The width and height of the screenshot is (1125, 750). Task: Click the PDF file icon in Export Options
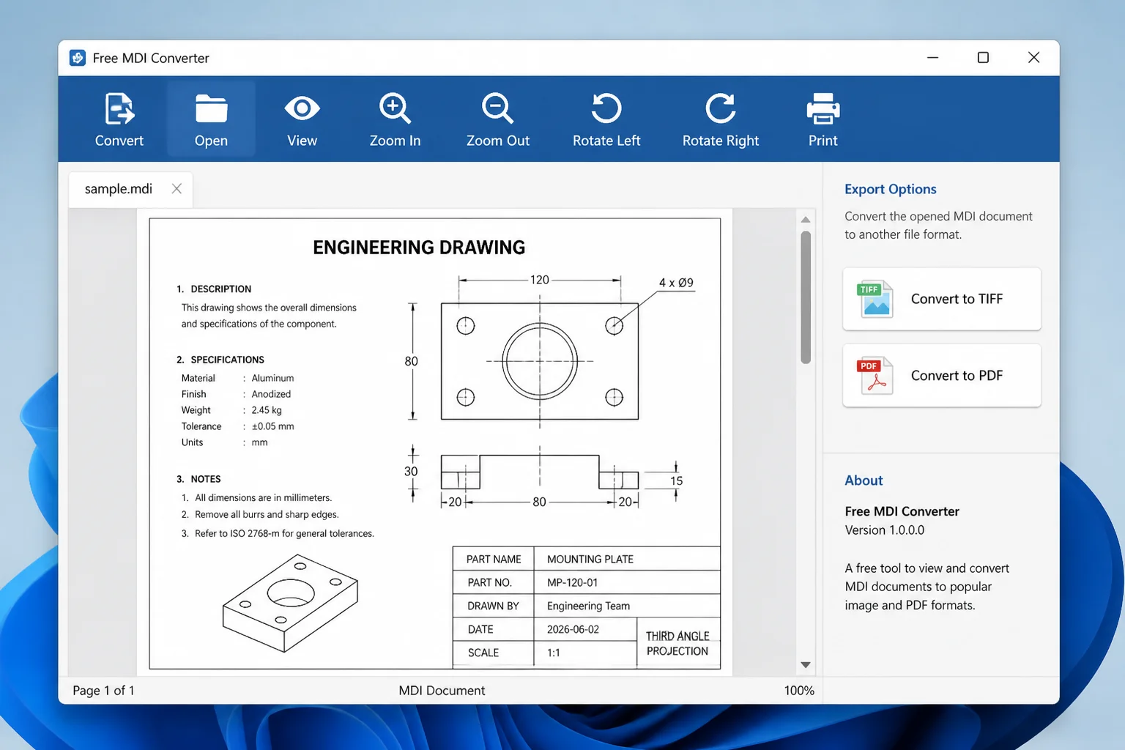point(875,375)
